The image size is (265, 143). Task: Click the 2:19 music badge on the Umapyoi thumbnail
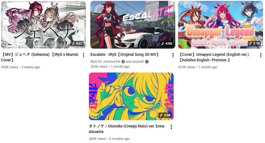(x=254, y=44)
